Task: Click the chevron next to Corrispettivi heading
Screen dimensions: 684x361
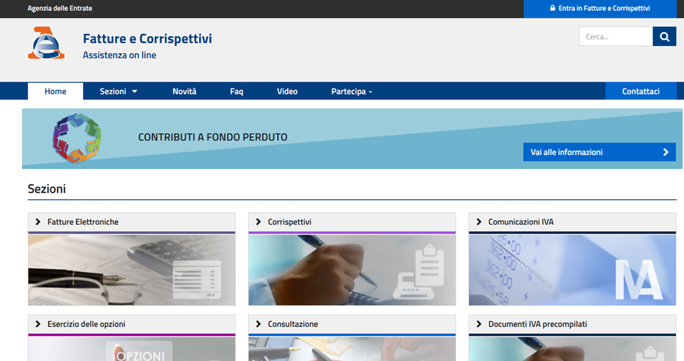Action: click(x=258, y=222)
